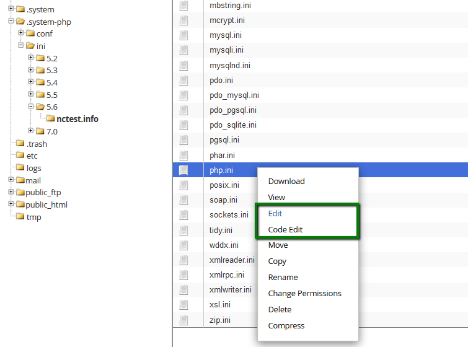Click the nctest.info folder icon
Viewport: 468px width, 347px height.
click(x=50, y=118)
